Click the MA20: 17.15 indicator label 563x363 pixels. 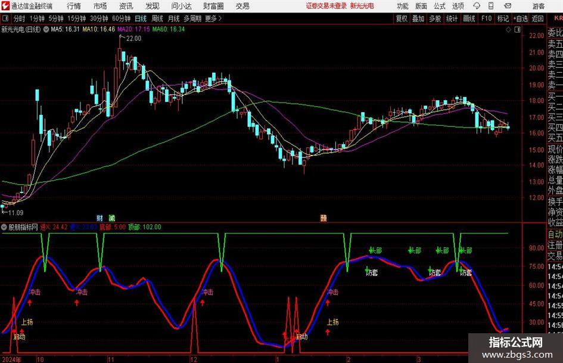click(x=133, y=29)
